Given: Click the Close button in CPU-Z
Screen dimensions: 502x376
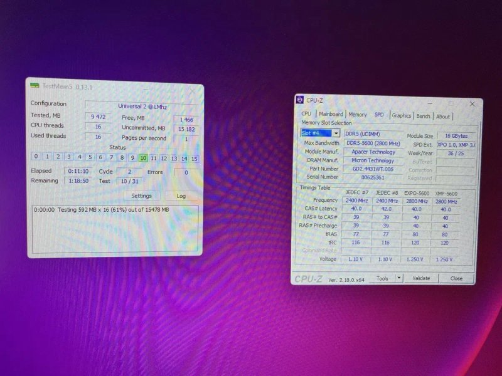Looking at the screenshot, I should click(456, 278).
